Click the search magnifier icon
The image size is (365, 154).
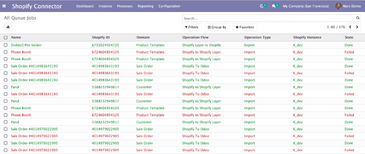point(358,18)
